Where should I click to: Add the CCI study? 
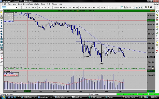tap(57, 7)
